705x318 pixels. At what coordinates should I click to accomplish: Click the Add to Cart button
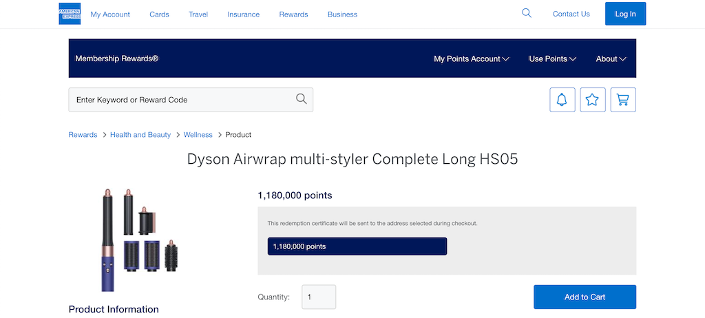[x=585, y=297]
